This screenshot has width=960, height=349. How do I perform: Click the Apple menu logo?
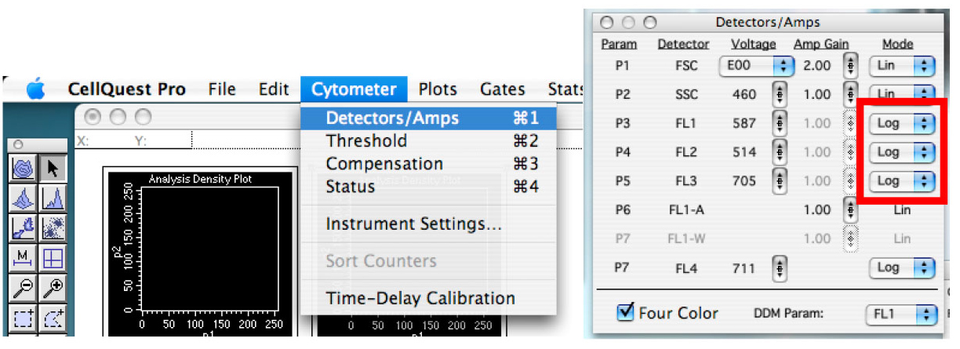[x=36, y=89]
